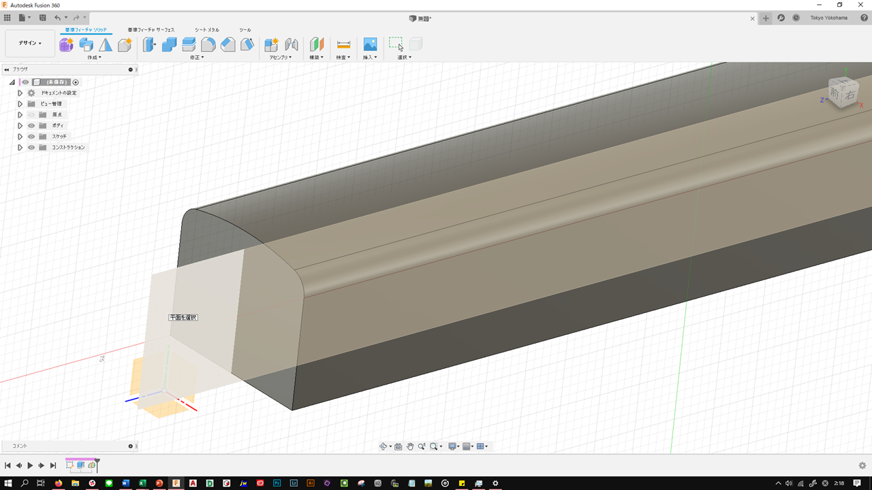Viewport: 872px width, 490px height.
Task: Click the Extrude tool icon in the toolbar
Action: [86, 45]
